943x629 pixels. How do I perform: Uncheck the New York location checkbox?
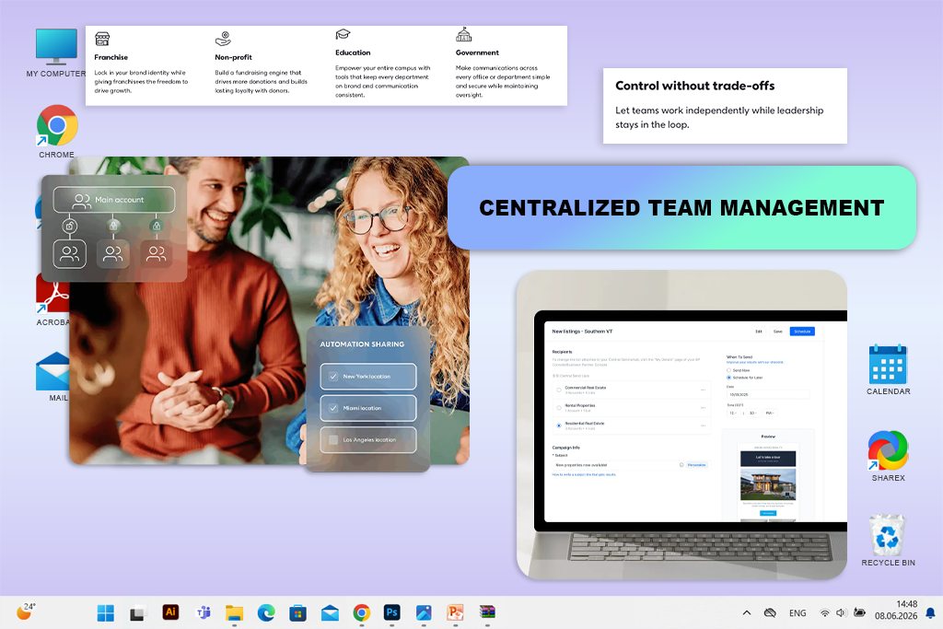333,377
